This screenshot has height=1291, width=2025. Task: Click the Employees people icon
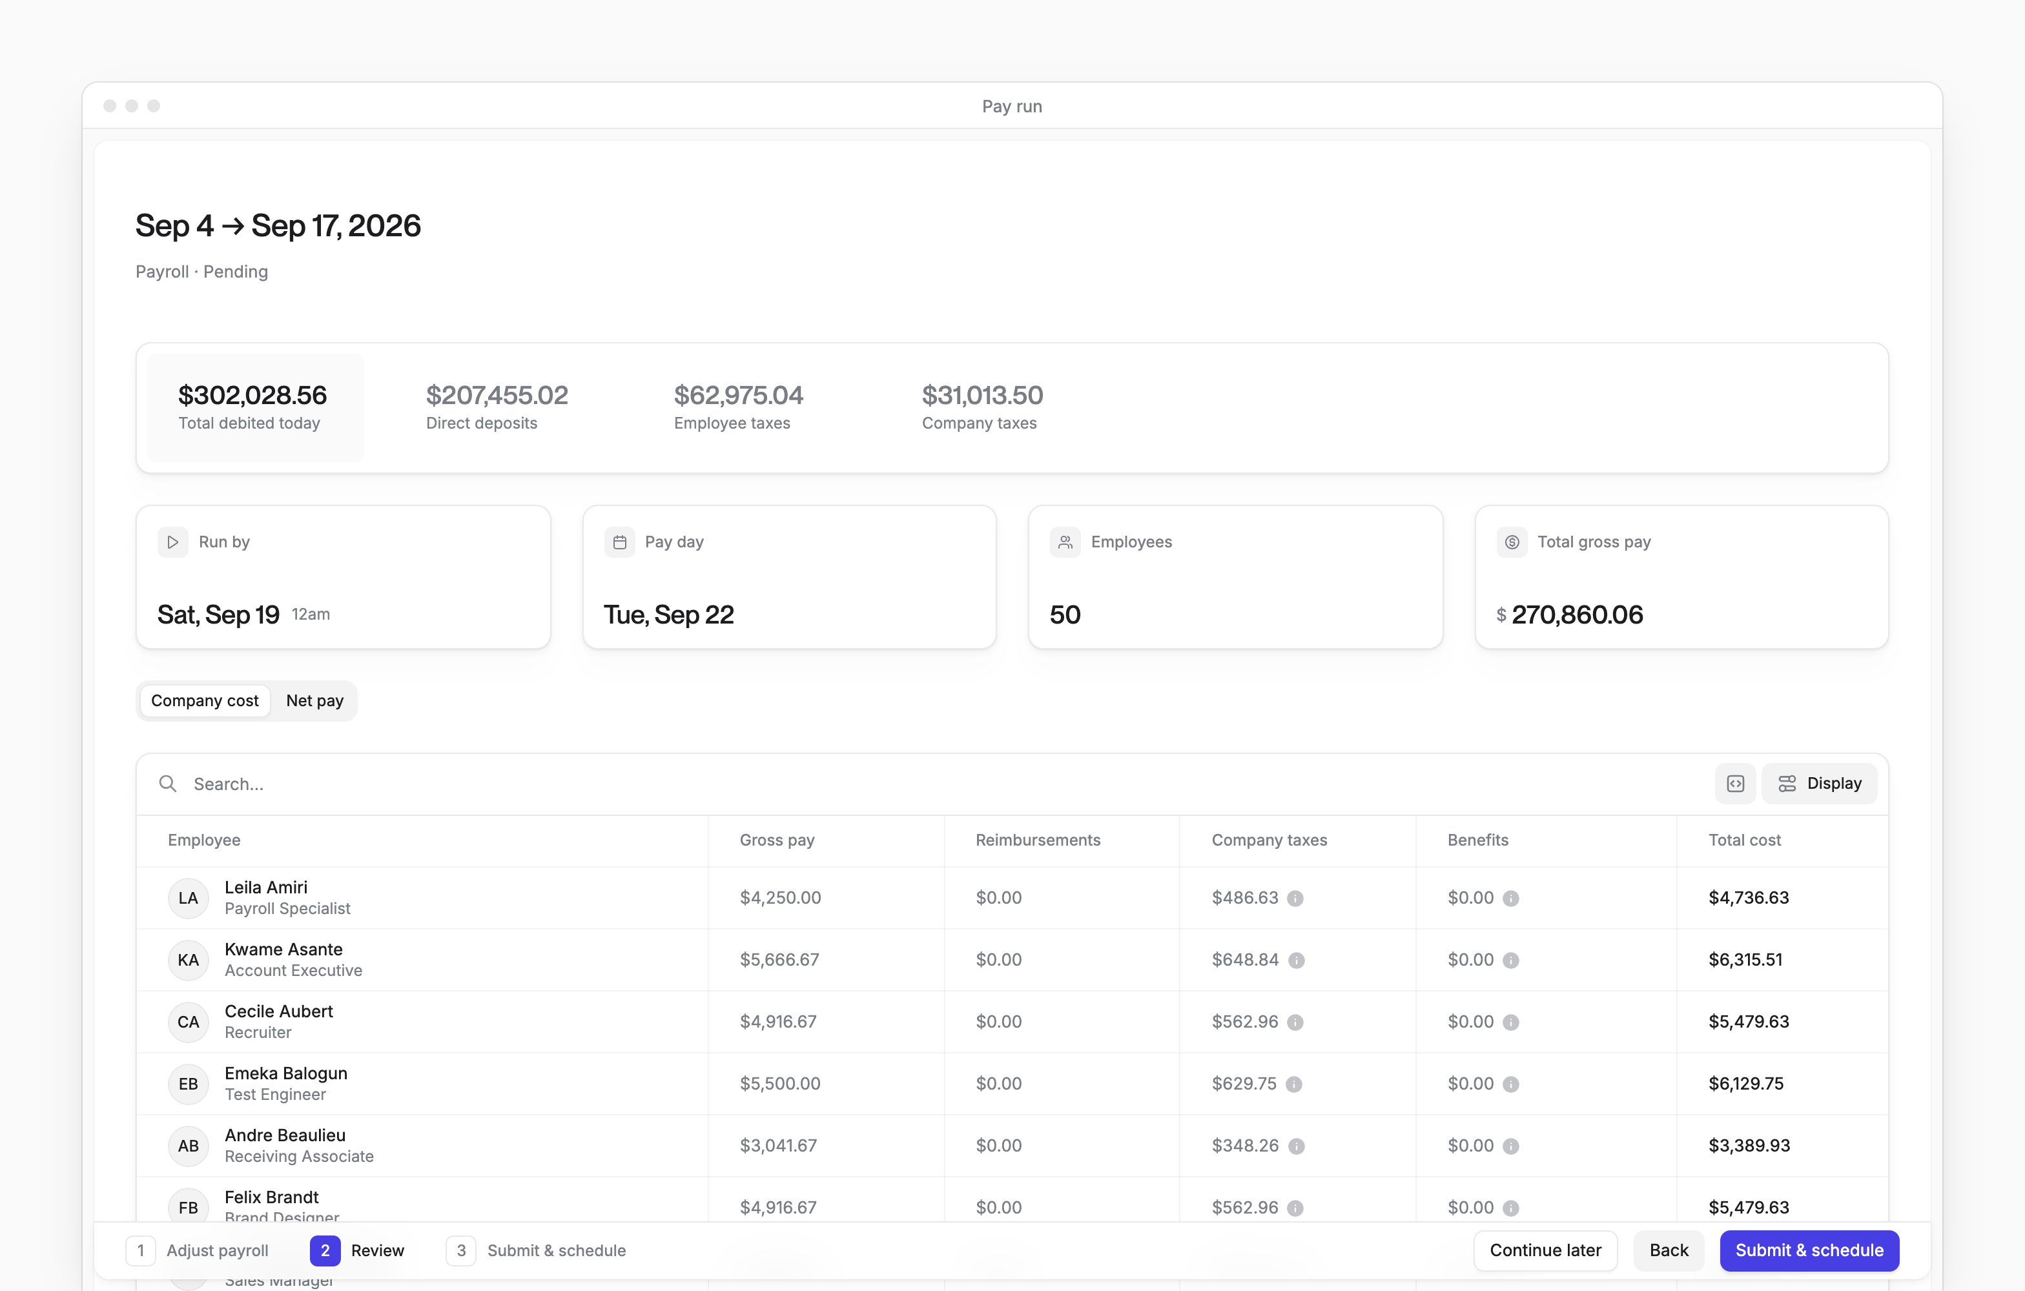coord(1065,542)
